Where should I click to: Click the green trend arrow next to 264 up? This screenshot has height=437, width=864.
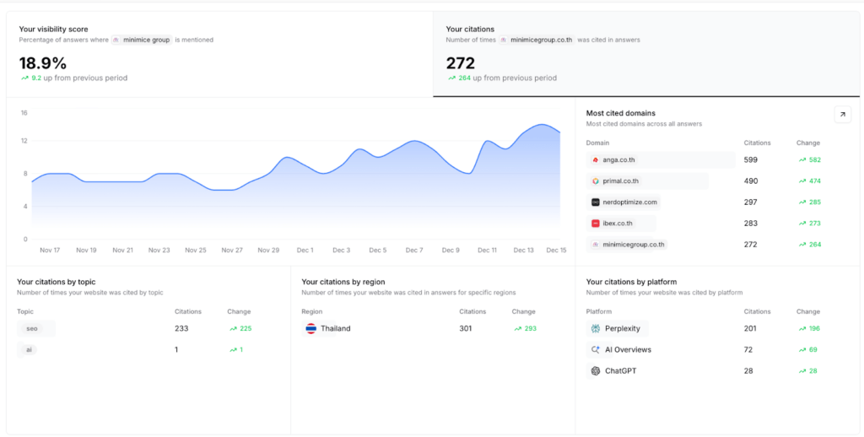(451, 78)
